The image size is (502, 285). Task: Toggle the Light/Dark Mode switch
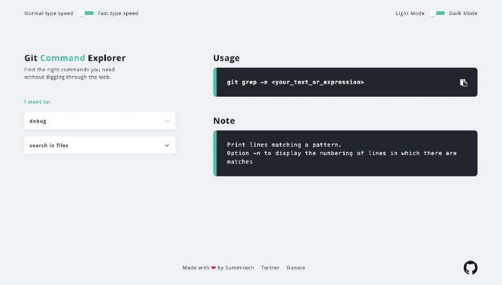point(437,13)
